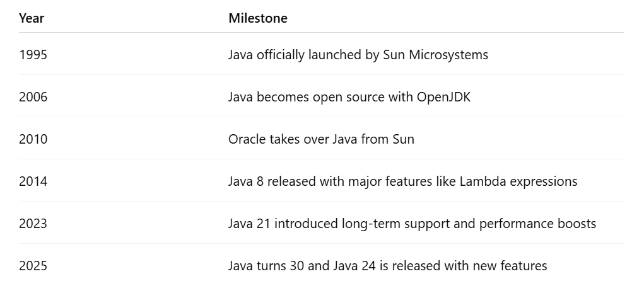Select the 2006 year cell
This screenshot has height=286, width=632.
[33, 96]
